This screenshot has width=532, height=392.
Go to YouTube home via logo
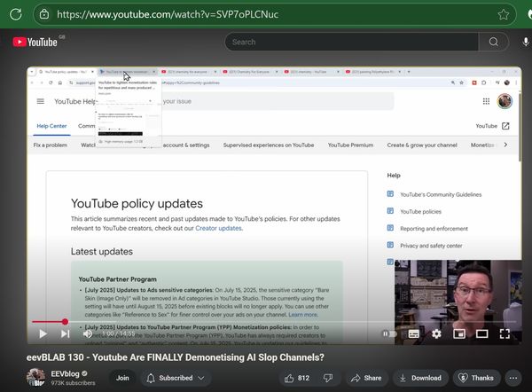pyautogui.click(x=35, y=42)
